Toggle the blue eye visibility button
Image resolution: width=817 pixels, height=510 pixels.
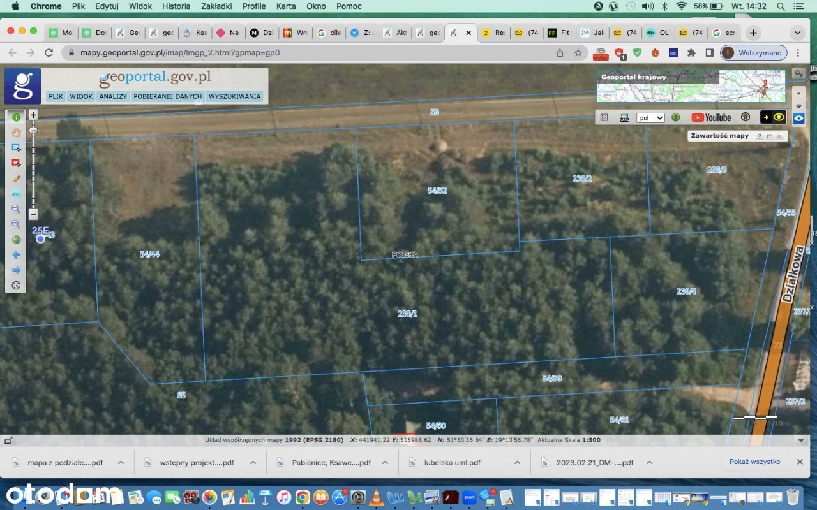click(798, 118)
